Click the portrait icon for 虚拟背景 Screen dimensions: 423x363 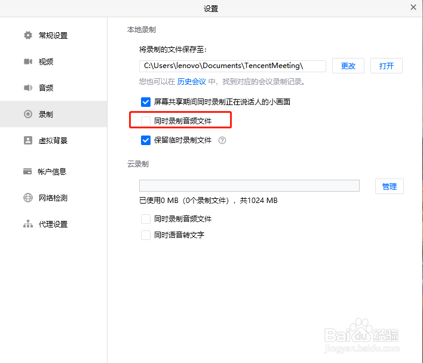pyautogui.click(x=28, y=140)
